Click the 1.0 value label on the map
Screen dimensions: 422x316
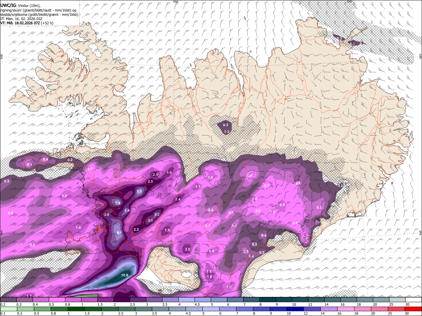tap(229, 287)
